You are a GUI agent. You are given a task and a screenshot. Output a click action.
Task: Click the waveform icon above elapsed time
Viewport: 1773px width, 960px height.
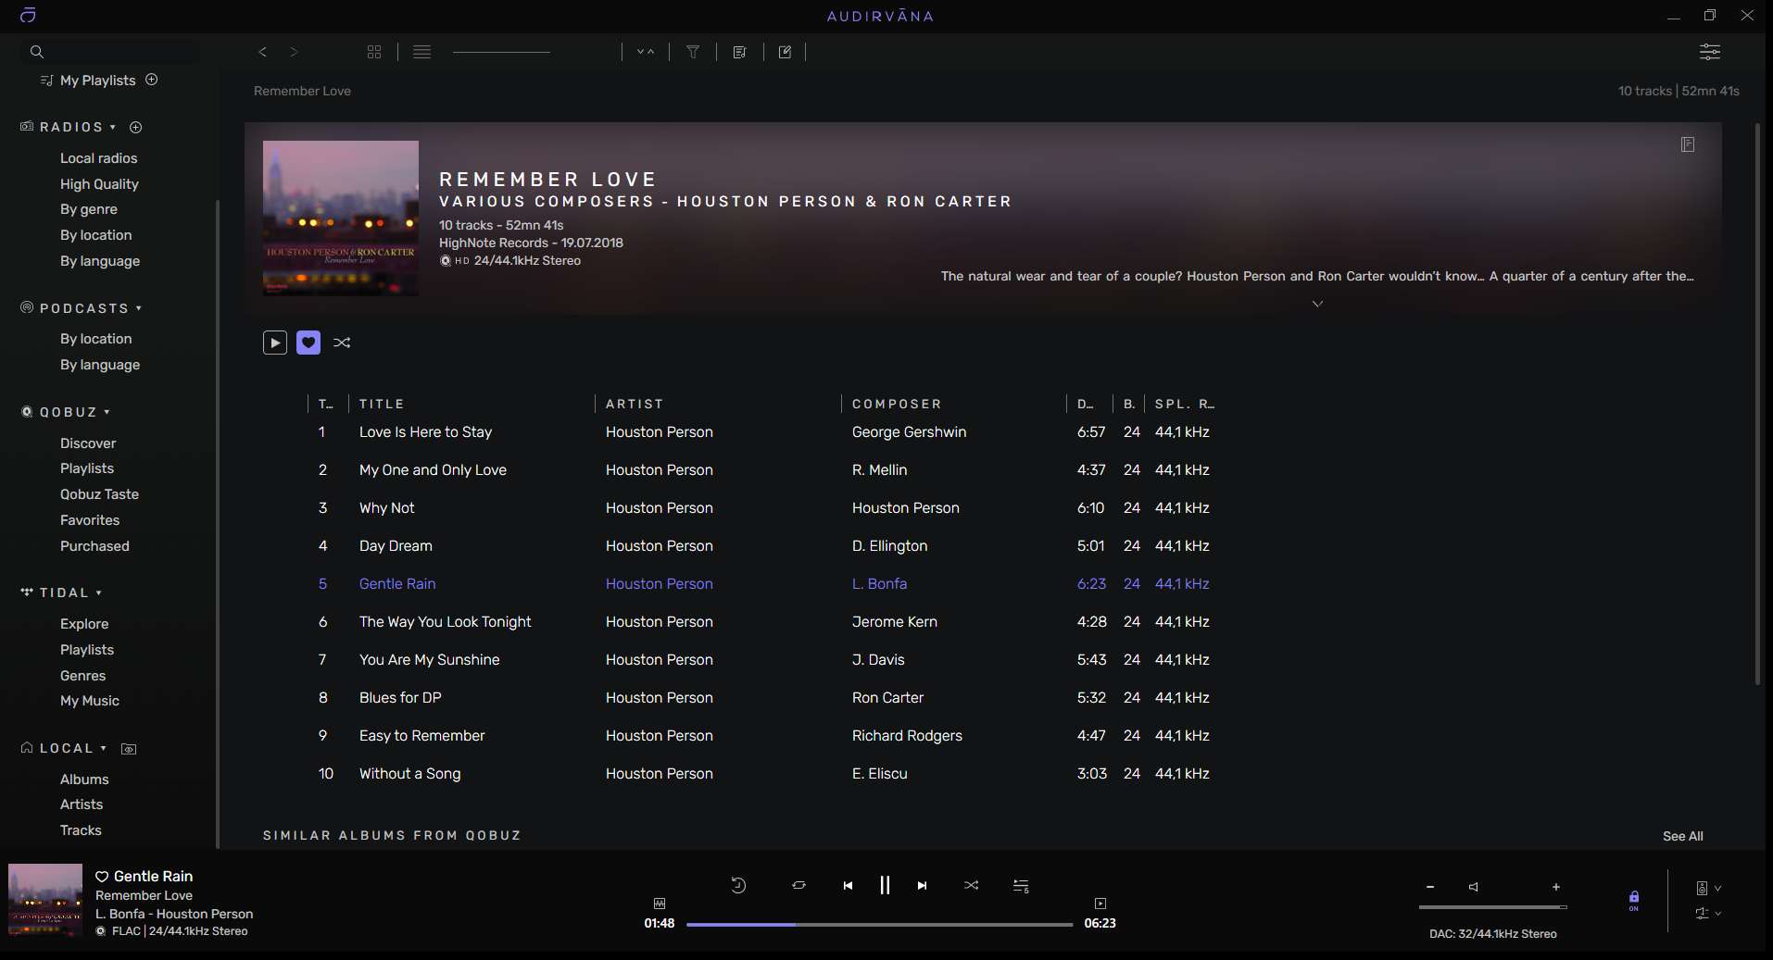(660, 904)
